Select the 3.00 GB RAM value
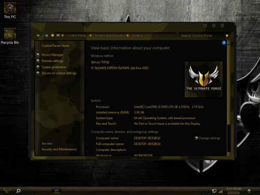 click(139, 112)
